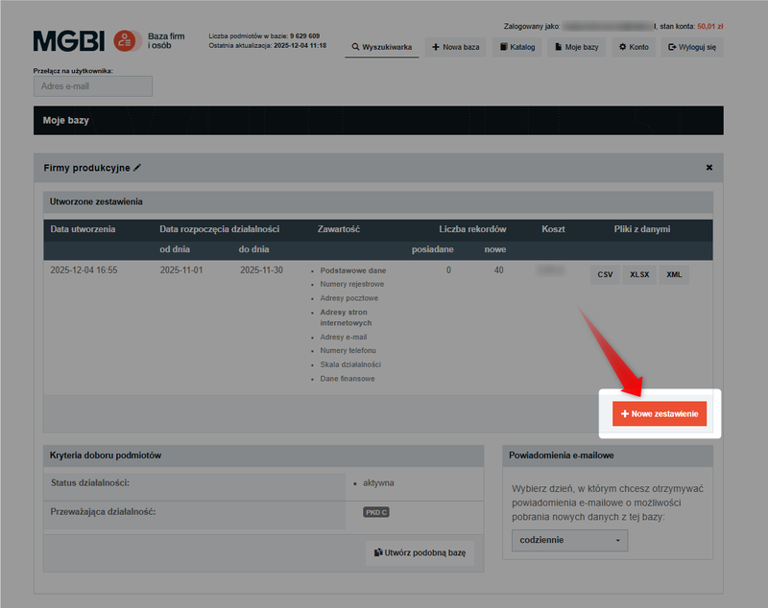768x608 pixels.
Task: Open the Wyszukiwarka search tab
Action: click(382, 47)
